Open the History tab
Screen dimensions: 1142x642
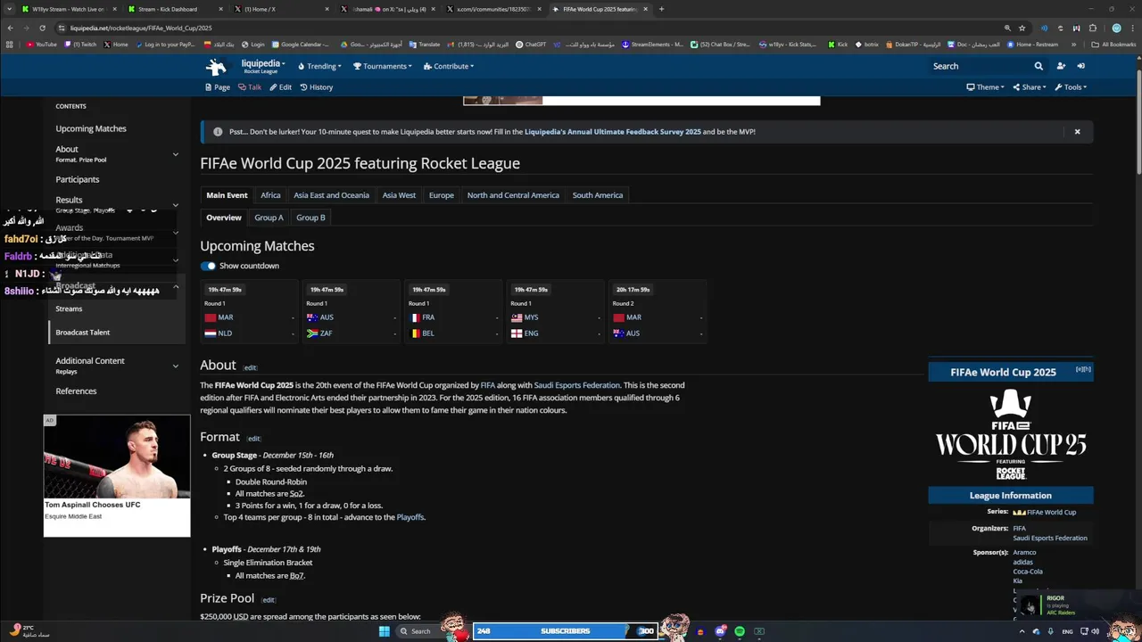[x=317, y=87]
